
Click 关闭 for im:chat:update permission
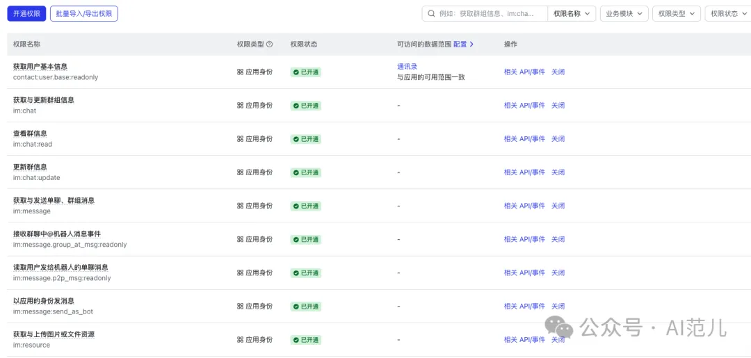pyautogui.click(x=558, y=172)
